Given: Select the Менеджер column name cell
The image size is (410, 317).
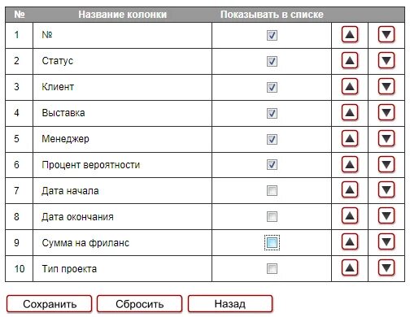Looking at the screenshot, I should click(122, 139).
